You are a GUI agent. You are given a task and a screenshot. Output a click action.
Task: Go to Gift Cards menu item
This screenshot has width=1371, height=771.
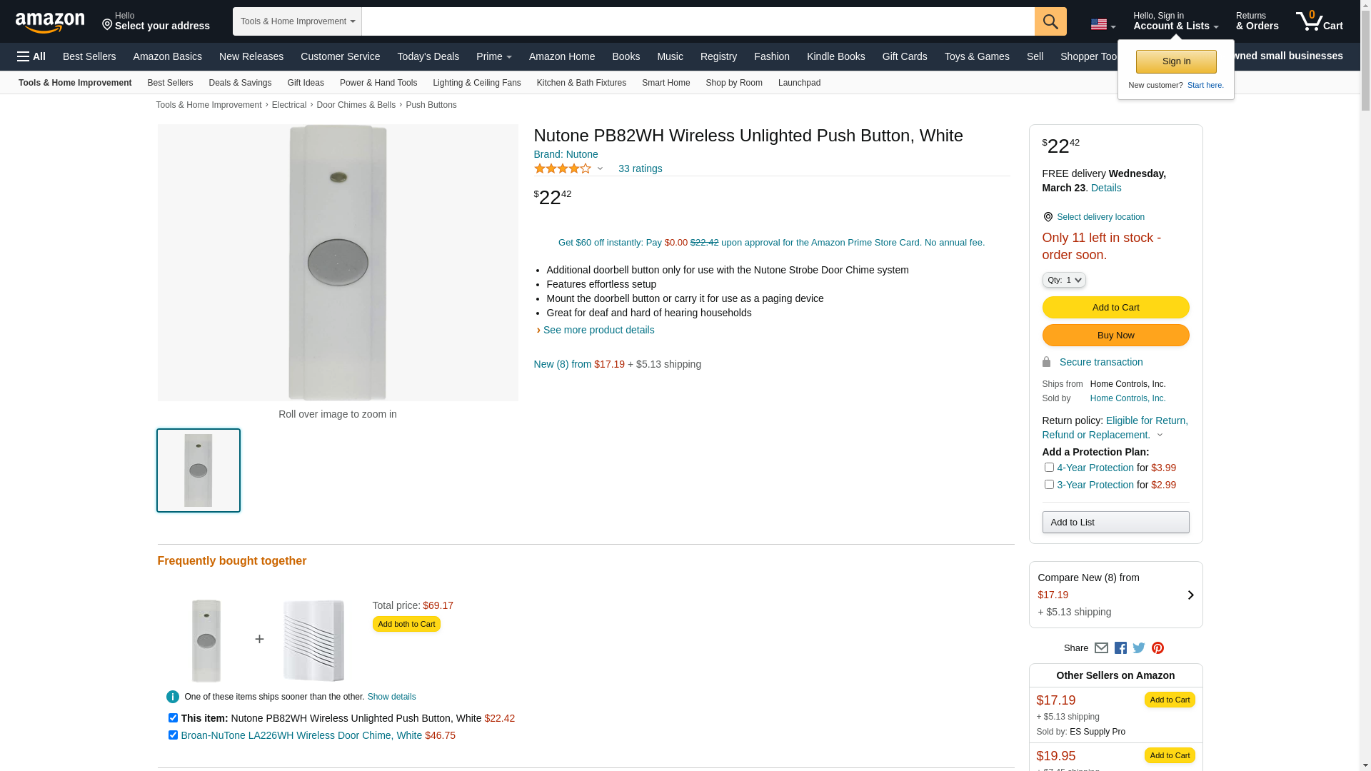coord(904,56)
